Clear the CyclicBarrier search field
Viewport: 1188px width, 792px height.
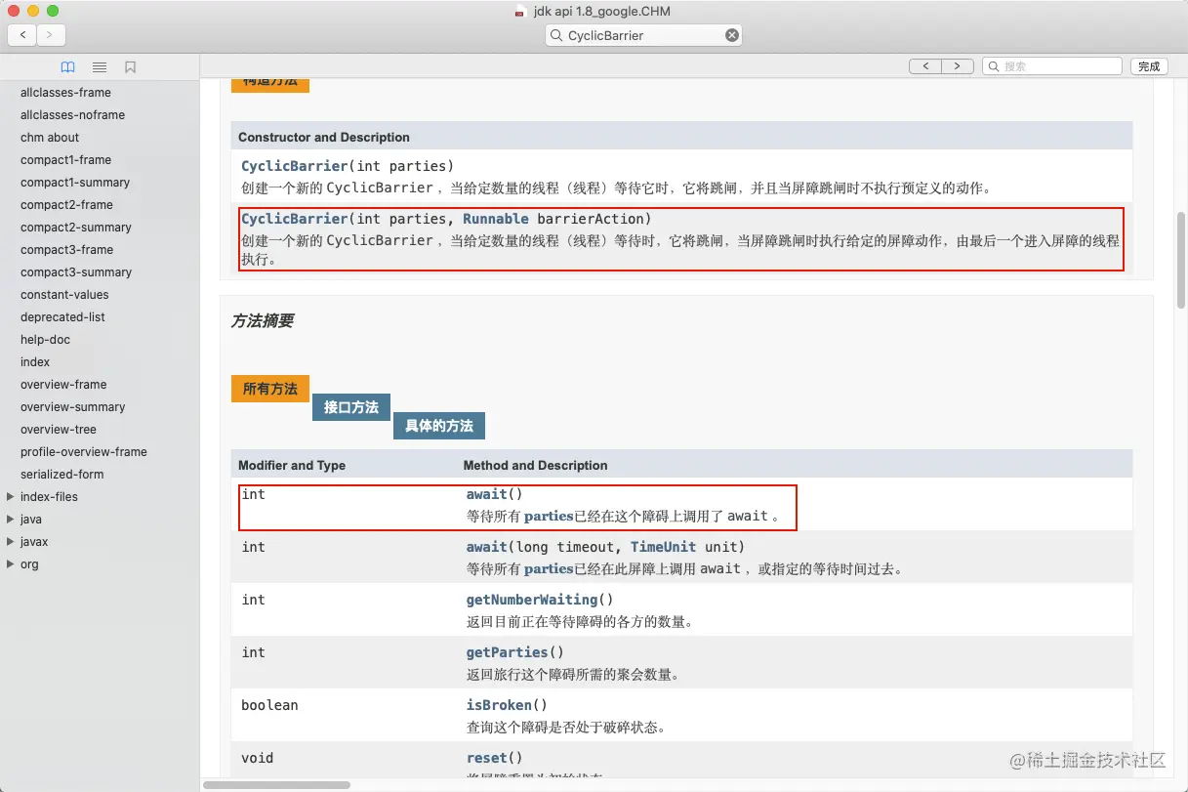[x=731, y=35]
